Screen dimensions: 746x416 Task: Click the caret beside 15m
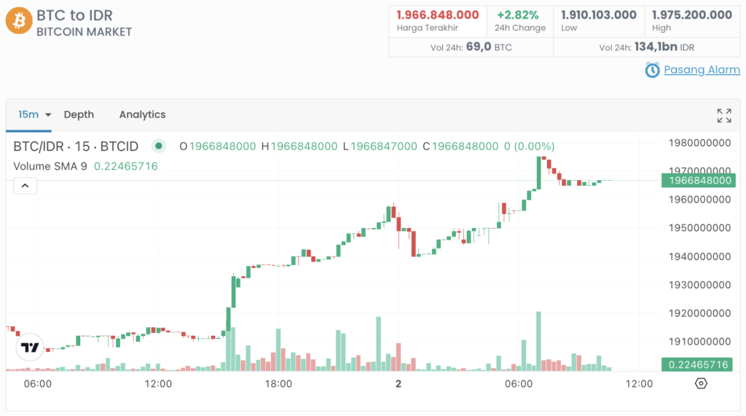tap(48, 115)
